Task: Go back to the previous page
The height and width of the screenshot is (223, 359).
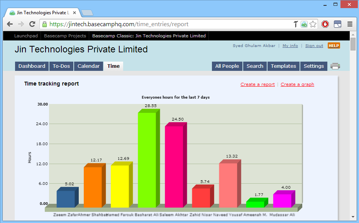Action: (10, 24)
